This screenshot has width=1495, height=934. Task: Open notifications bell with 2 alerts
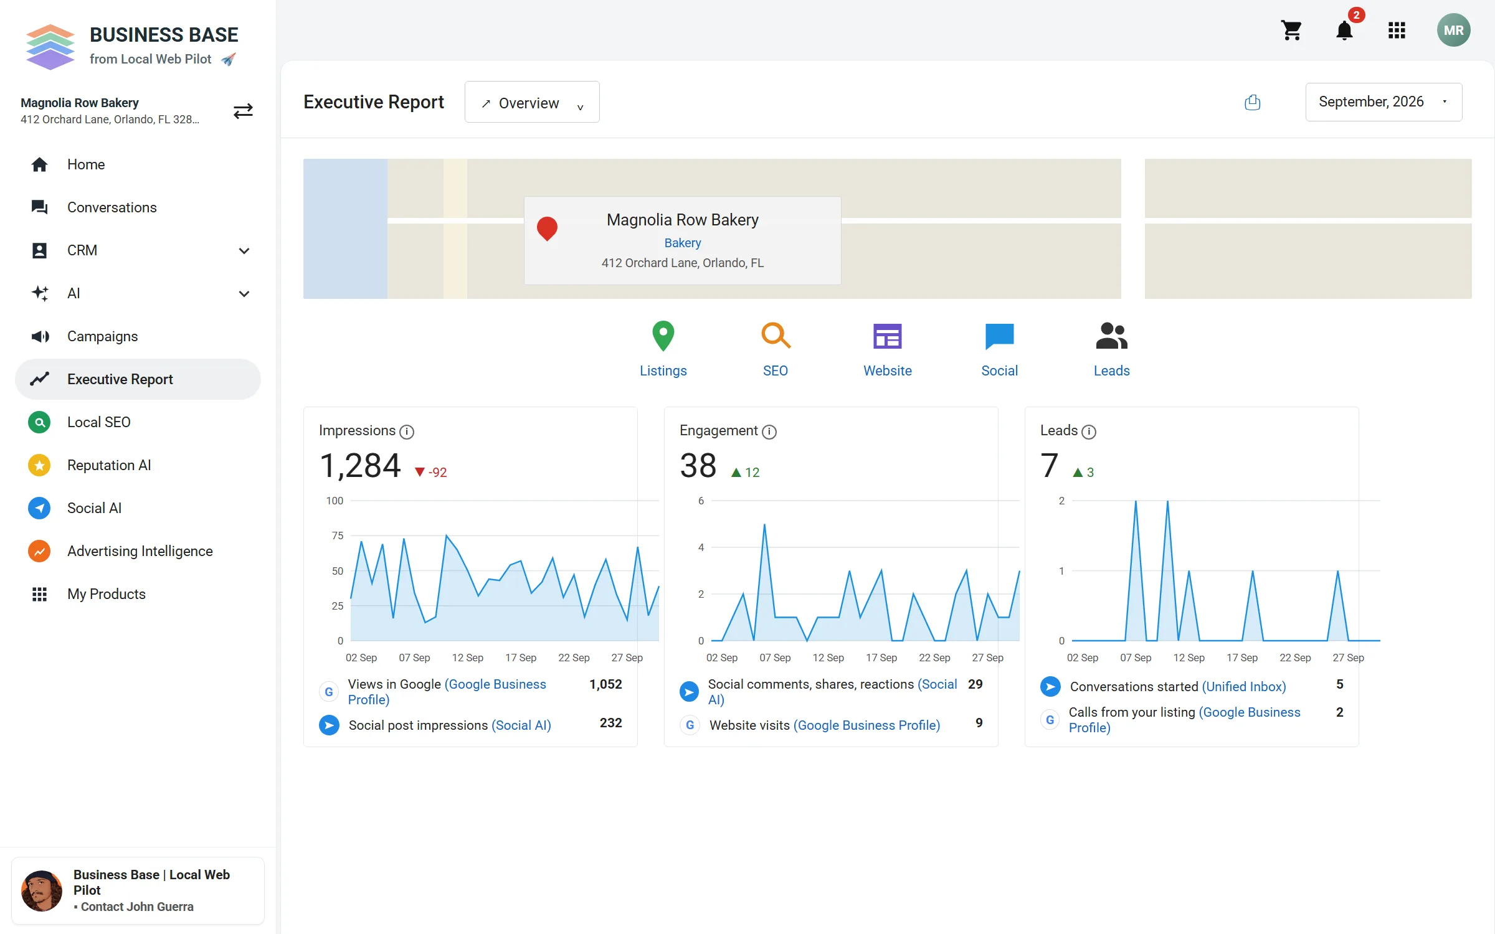coord(1345,30)
